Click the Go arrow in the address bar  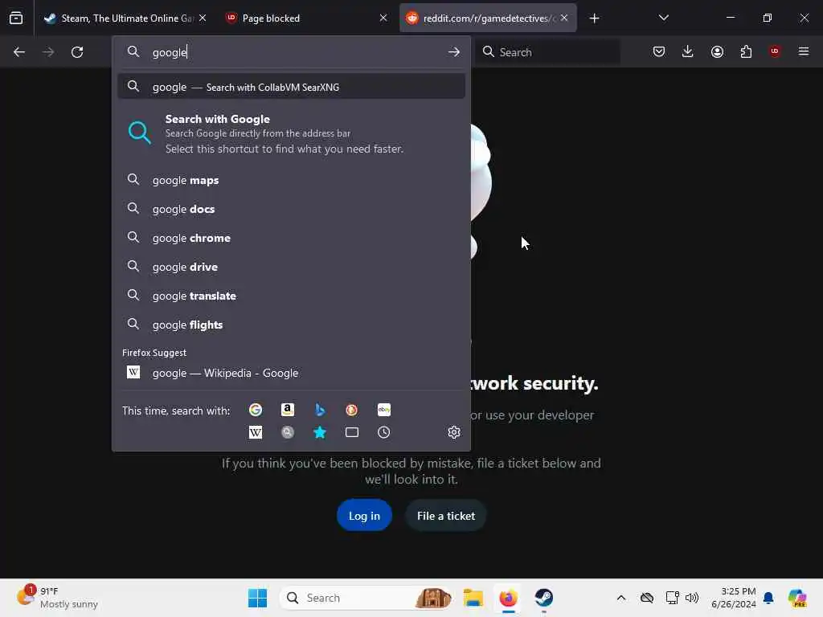453,52
